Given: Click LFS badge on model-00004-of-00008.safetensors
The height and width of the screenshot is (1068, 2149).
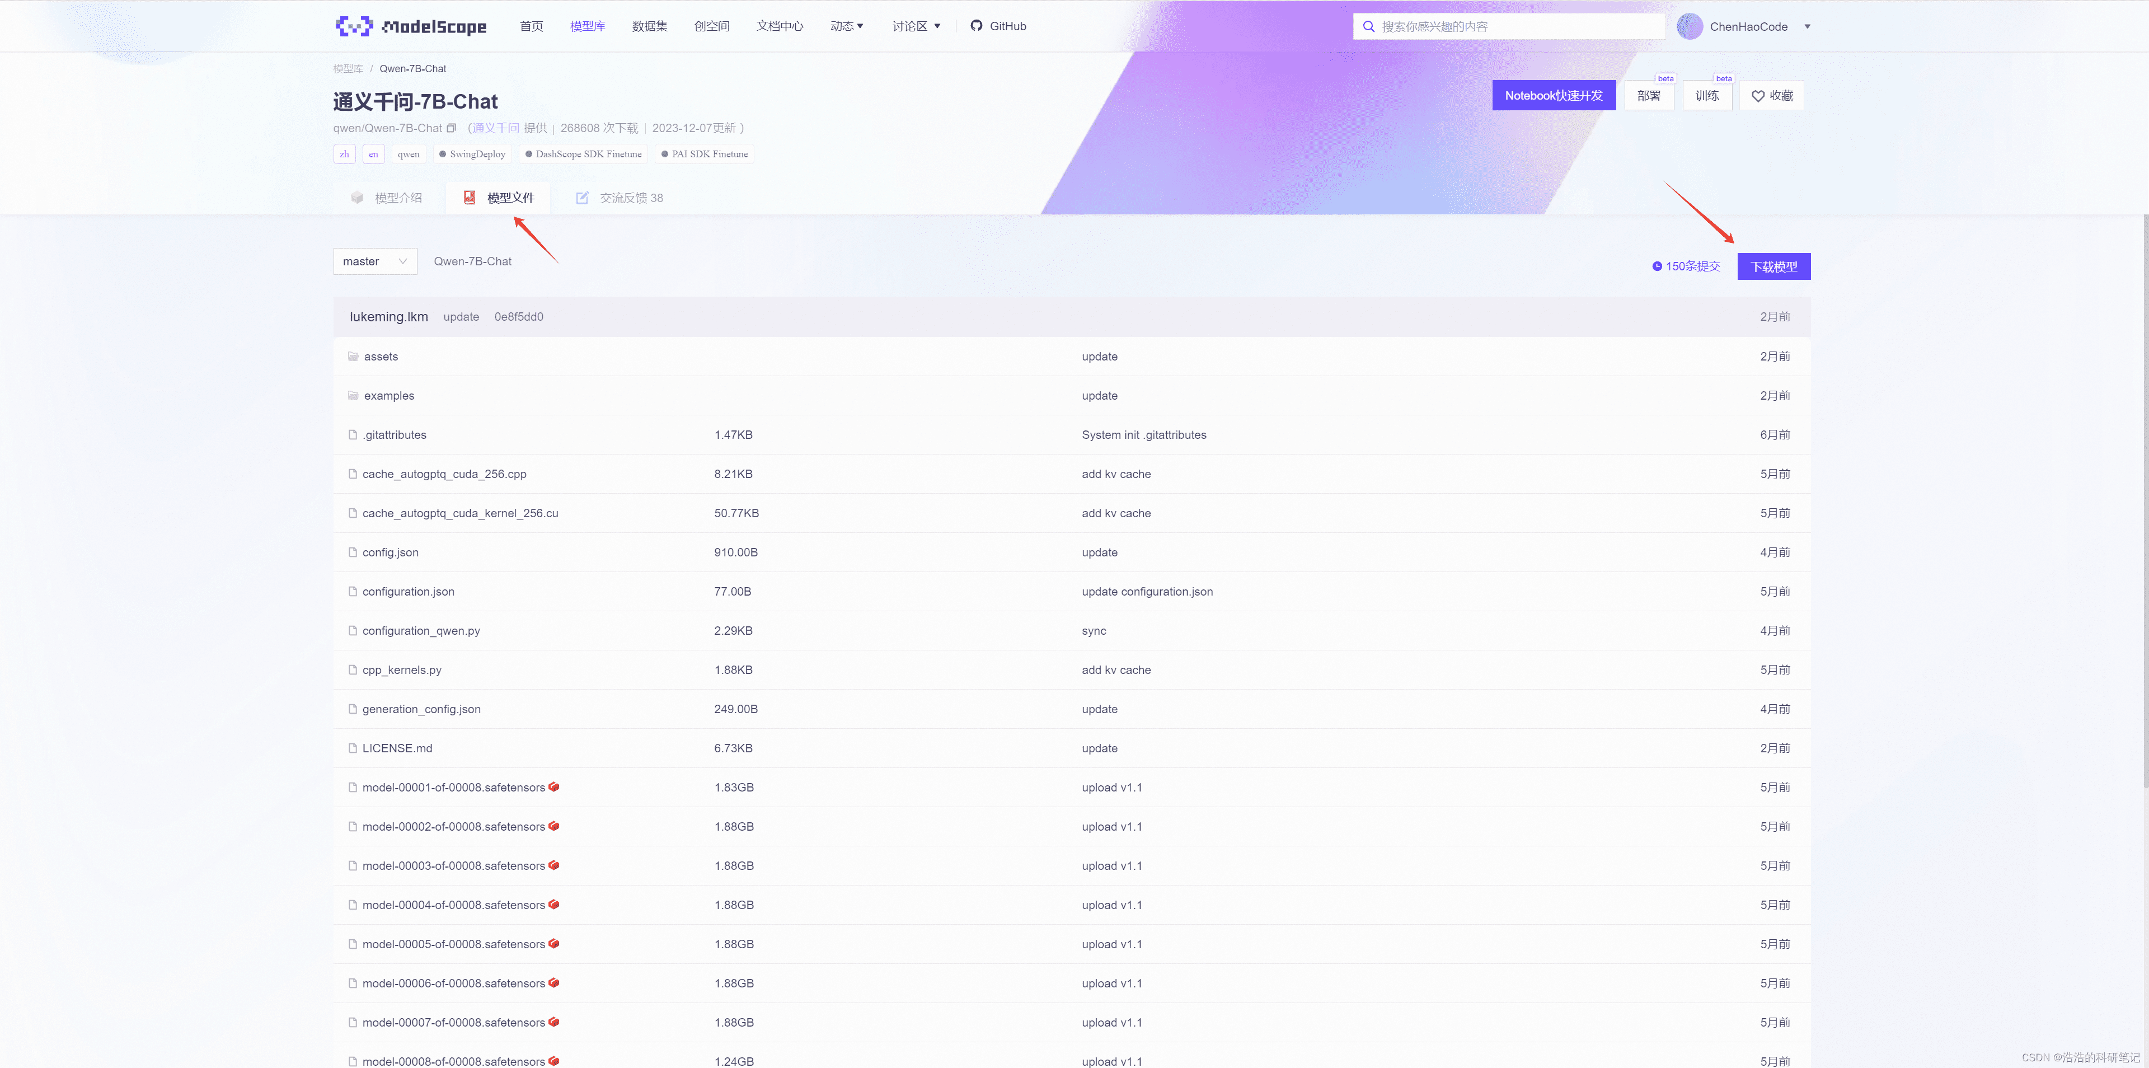Looking at the screenshot, I should [554, 905].
